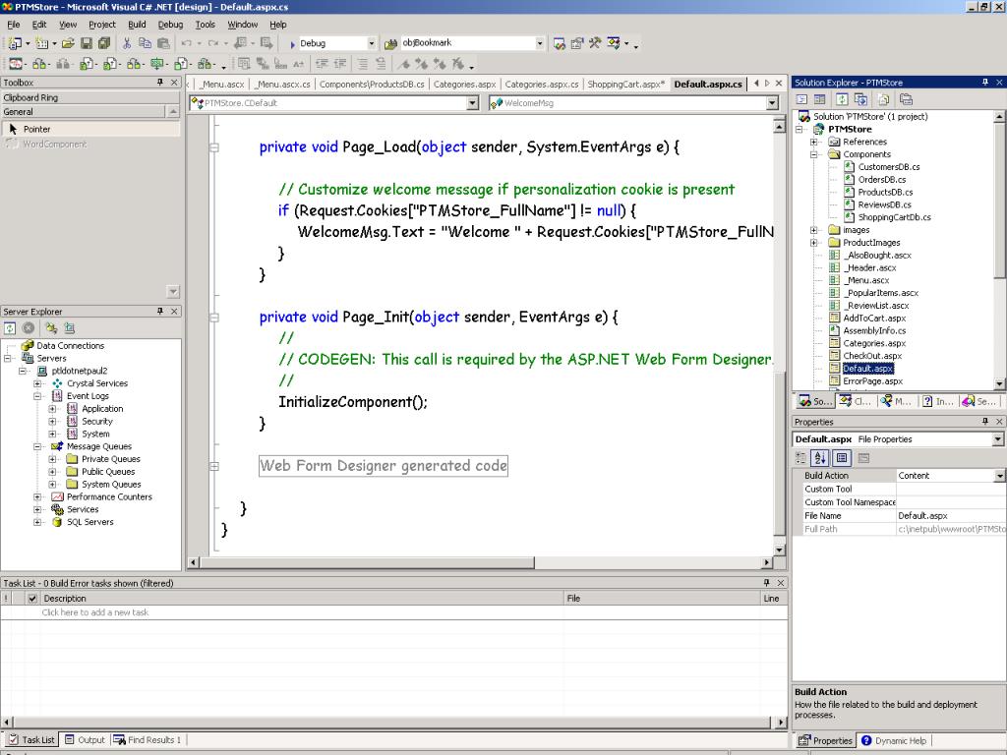Screen dimensions: 1007x755
Task: Click the Paste toolbar icon
Action: [164, 43]
